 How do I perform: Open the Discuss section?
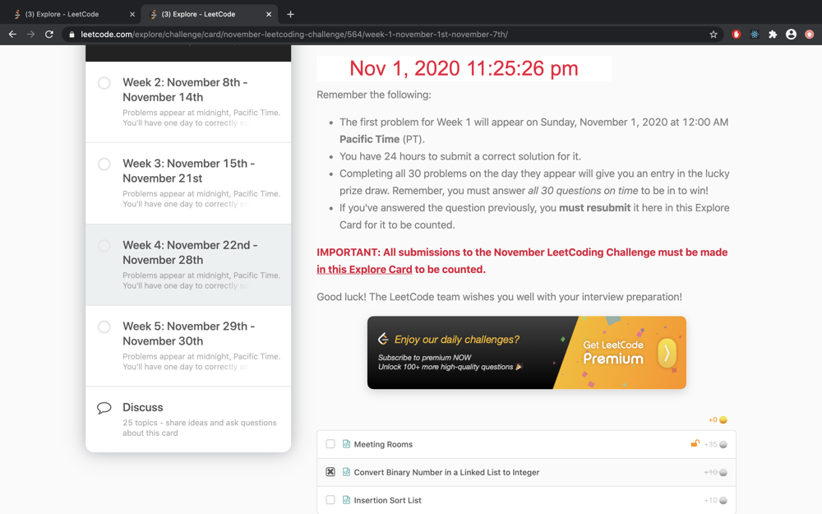188,419
